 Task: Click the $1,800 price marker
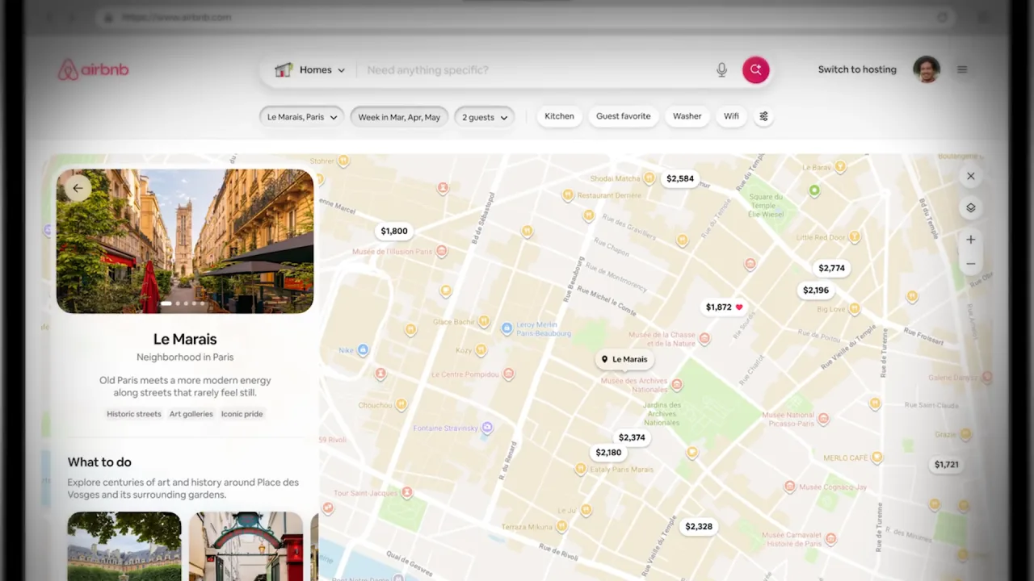394,231
